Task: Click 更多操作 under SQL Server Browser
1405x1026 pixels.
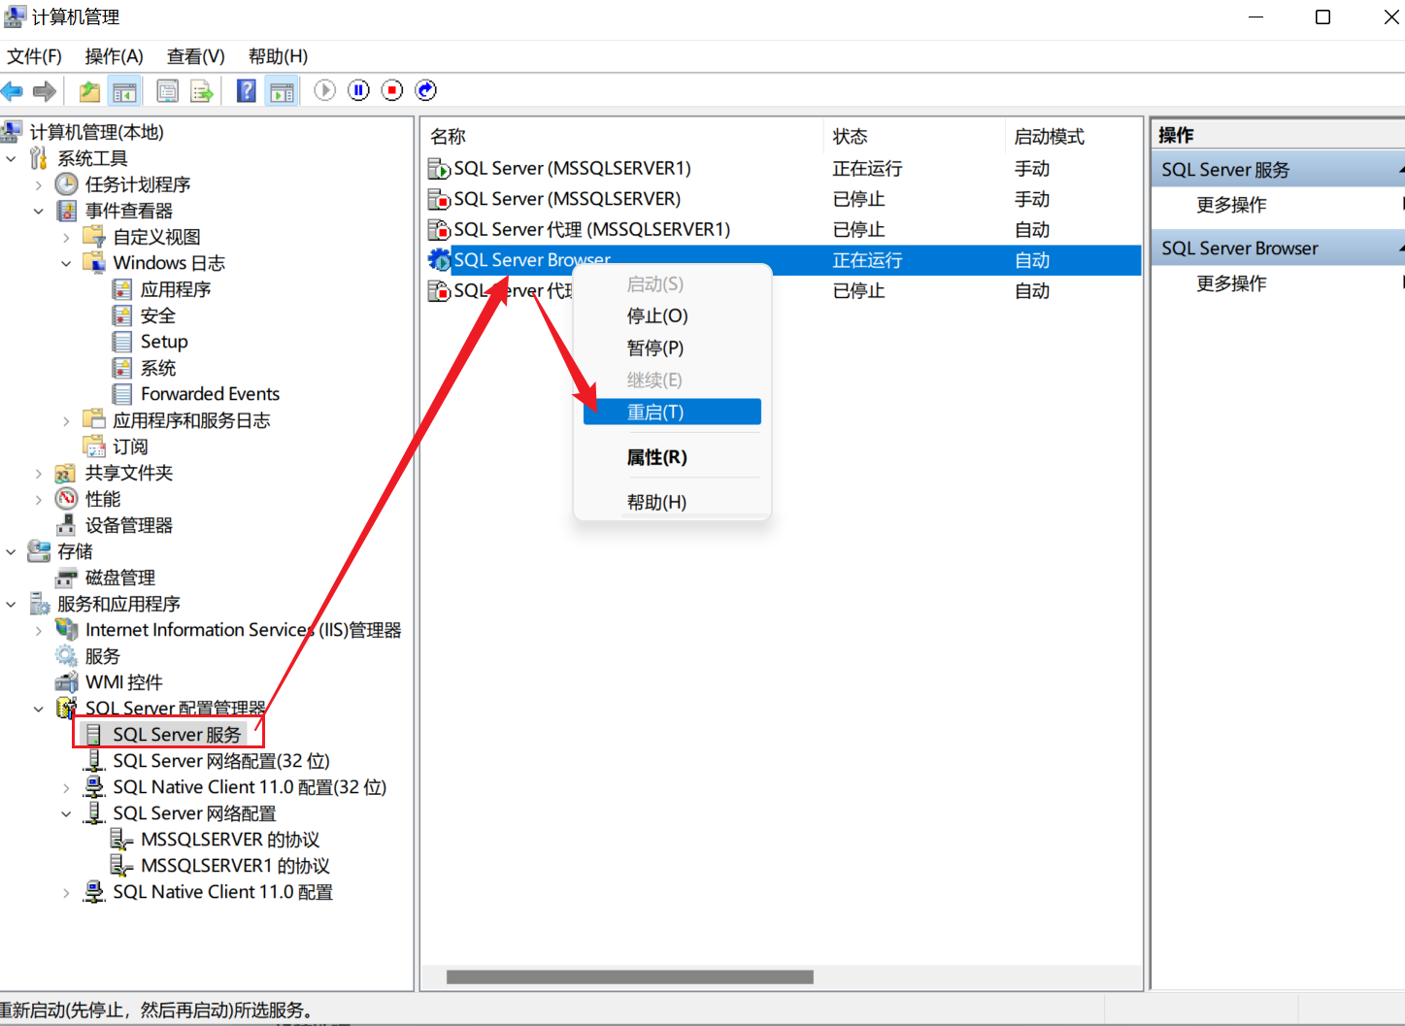Action: [1231, 283]
